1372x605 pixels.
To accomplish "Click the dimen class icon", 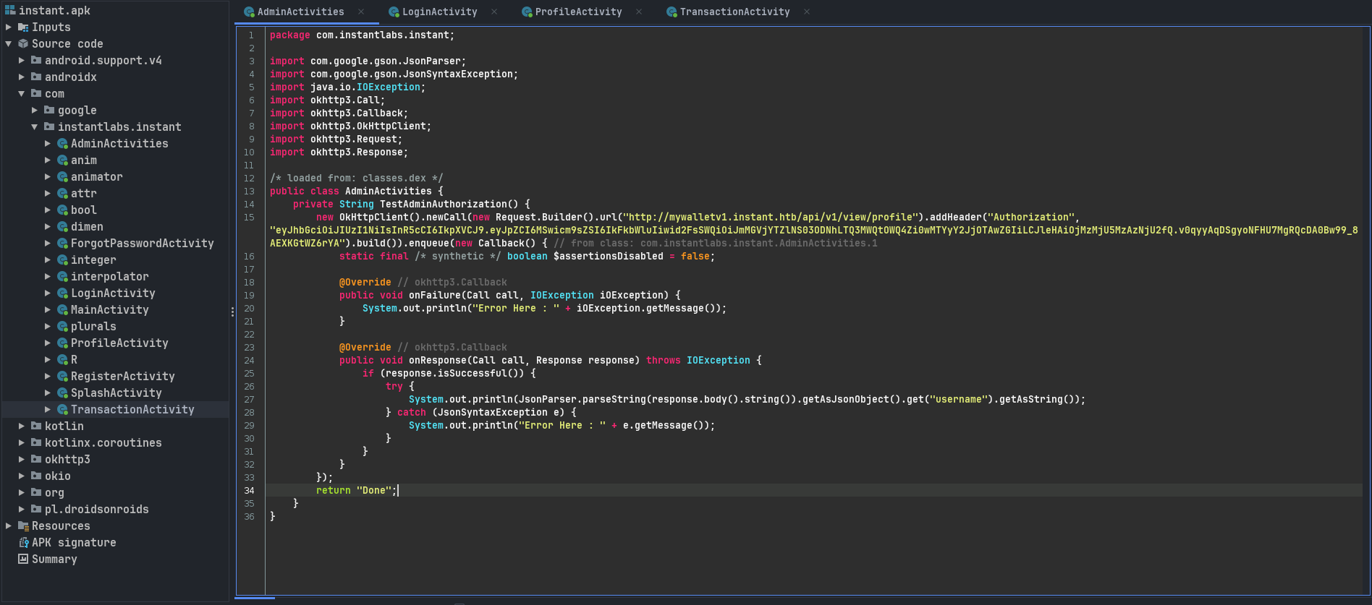I will click(62, 227).
